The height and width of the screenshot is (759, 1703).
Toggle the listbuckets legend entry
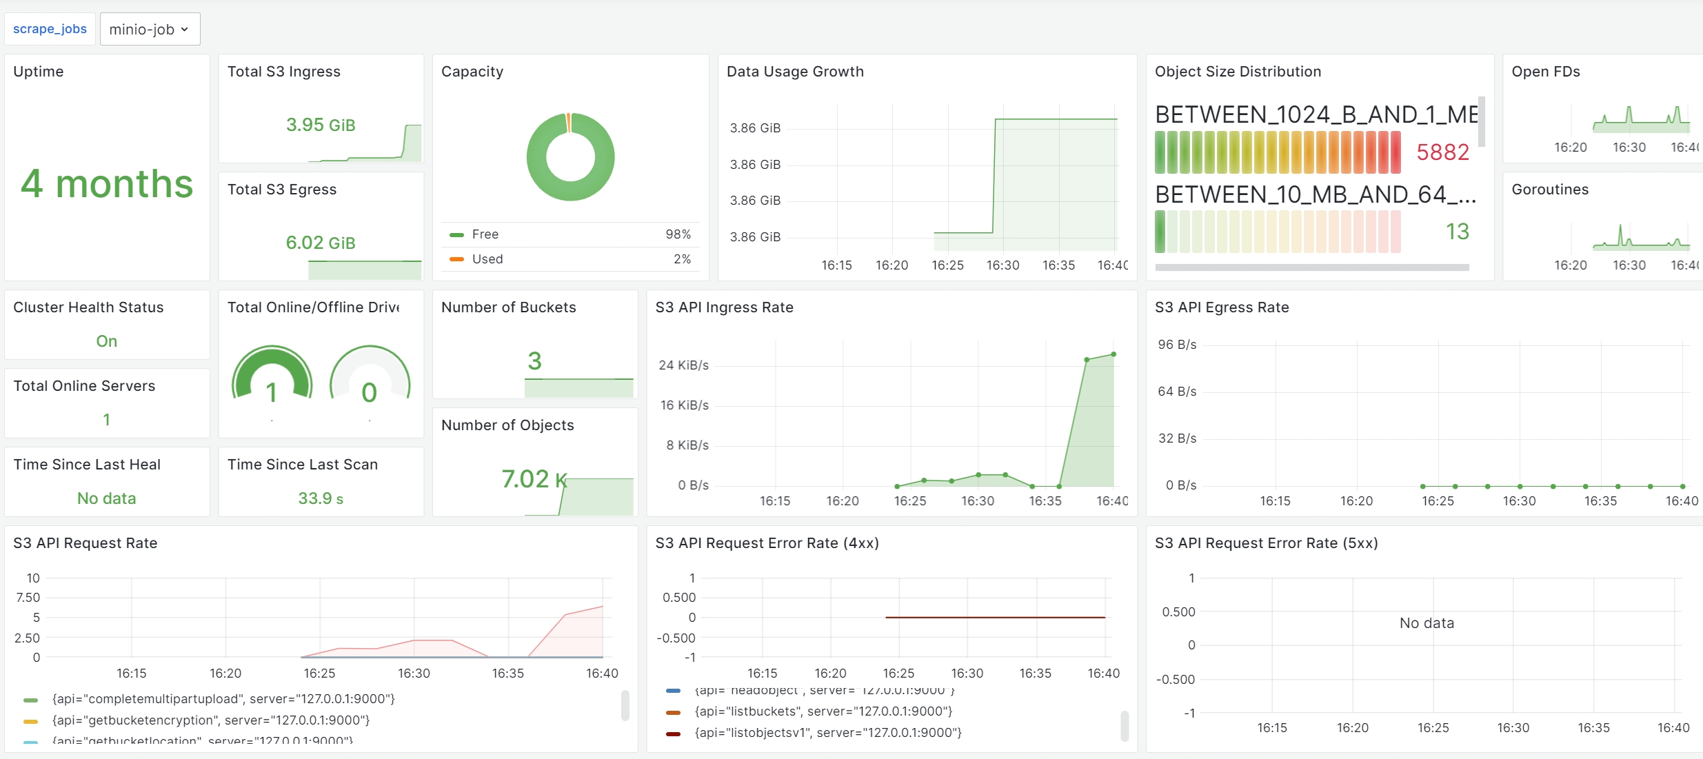coord(823,711)
